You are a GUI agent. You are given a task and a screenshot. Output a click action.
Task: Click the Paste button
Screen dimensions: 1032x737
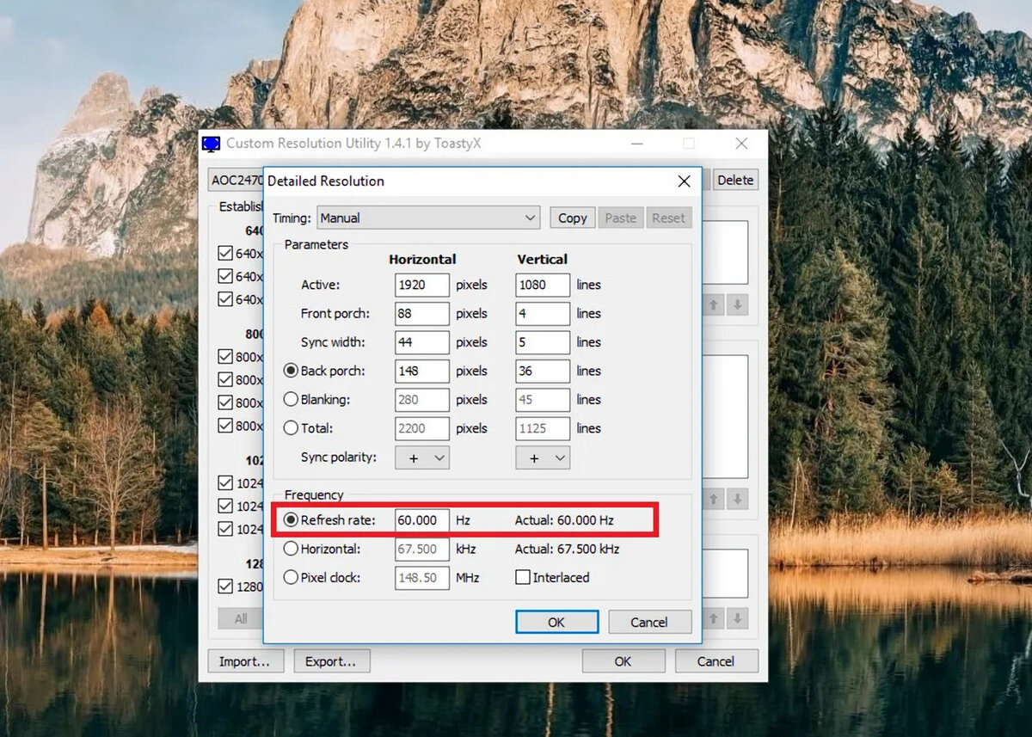click(620, 218)
